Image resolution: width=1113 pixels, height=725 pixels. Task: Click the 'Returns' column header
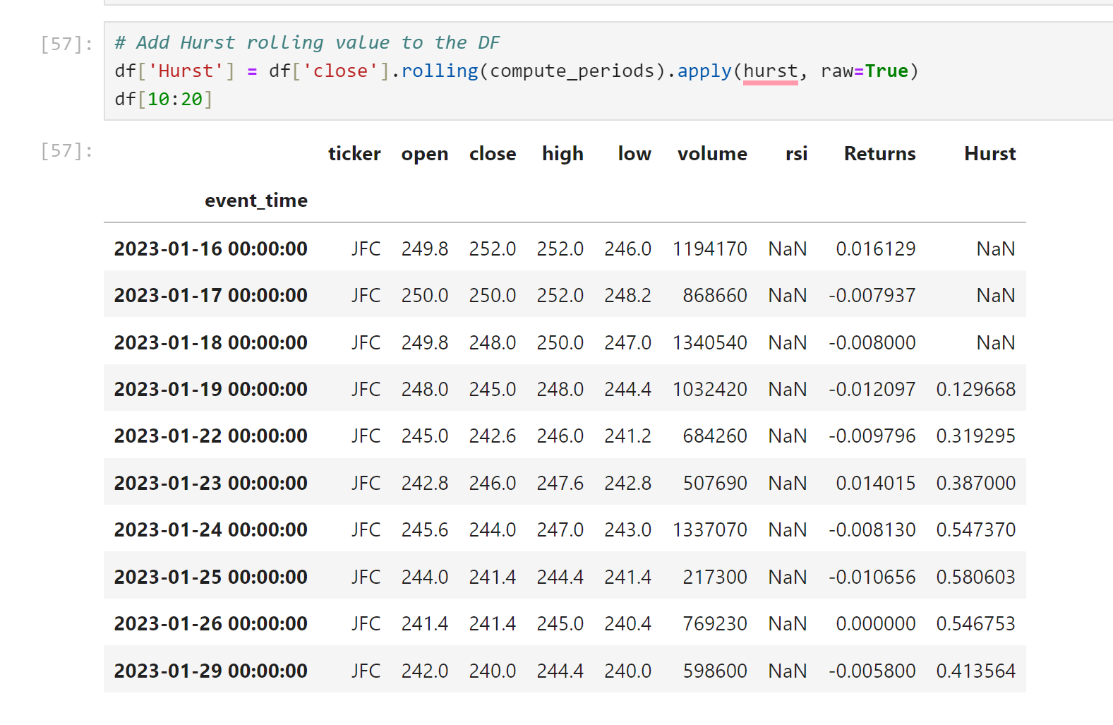879,154
